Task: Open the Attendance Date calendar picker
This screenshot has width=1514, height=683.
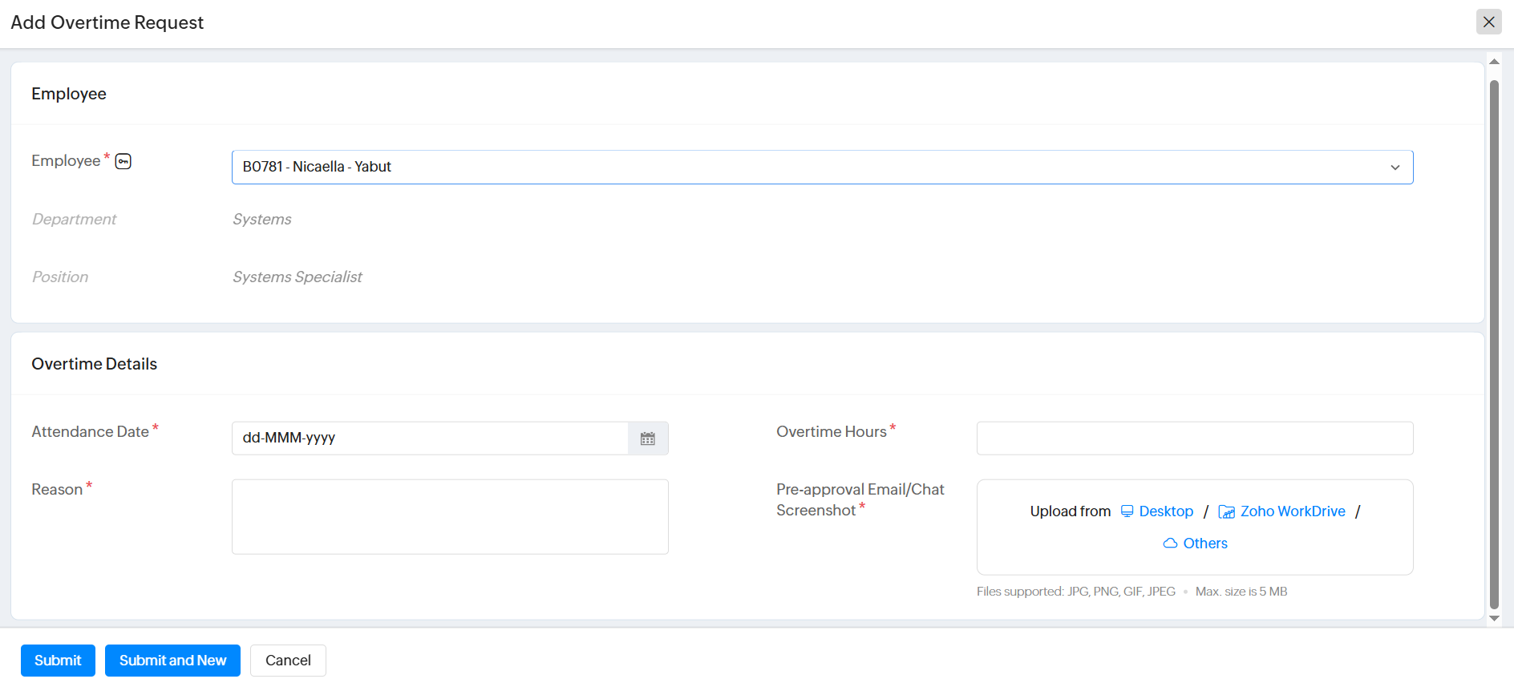Action: (648, 438)
